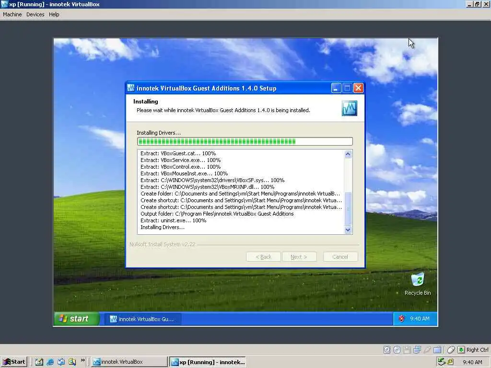This screenshot has height=368, width=491.
Task: Click the shared folders status icon
Action: click(437, 349)
